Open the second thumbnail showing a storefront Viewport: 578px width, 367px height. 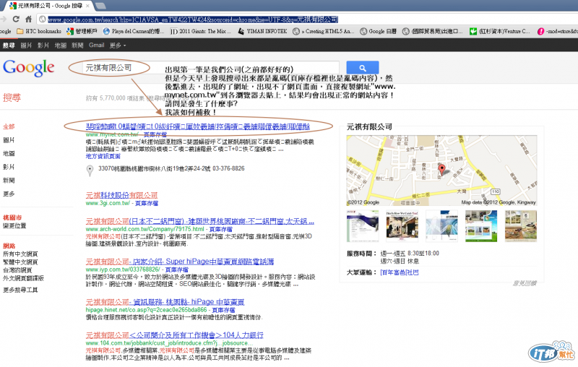pos(402,226)
